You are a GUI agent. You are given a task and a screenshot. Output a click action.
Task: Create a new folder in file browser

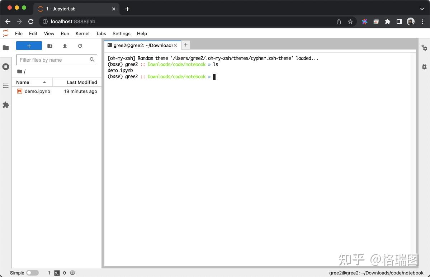tap(50, 46)
